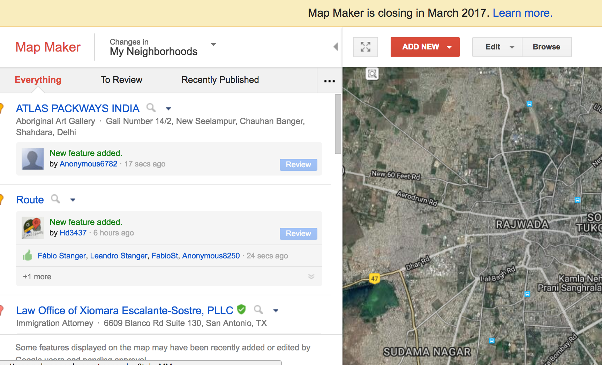Open Anonymous8250 profile link
Image resolution: width=602 pixels, height=365 pixels.
click(211, 256)
